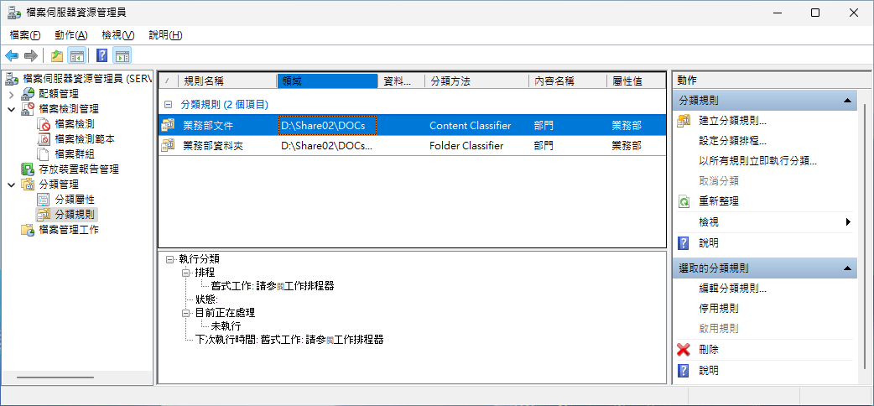Click the 建立分類規則 action icon

pos(684,121)
